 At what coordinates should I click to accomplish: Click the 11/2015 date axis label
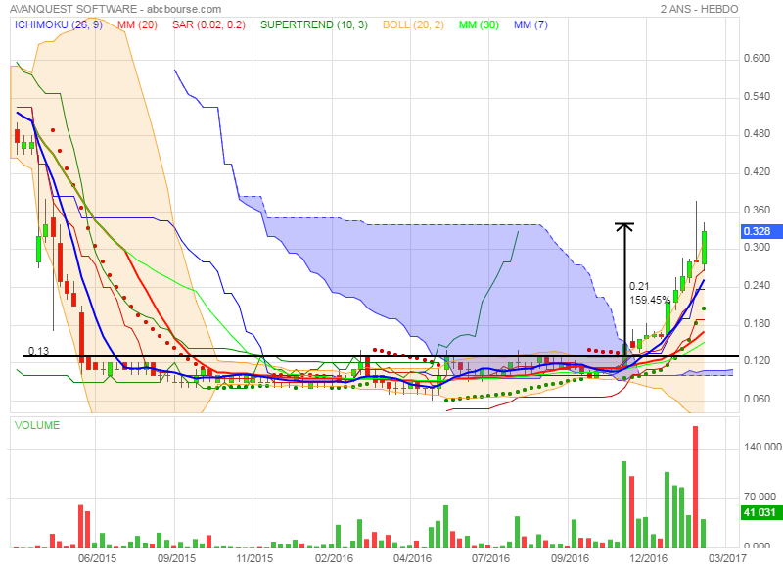click(254, 558)
